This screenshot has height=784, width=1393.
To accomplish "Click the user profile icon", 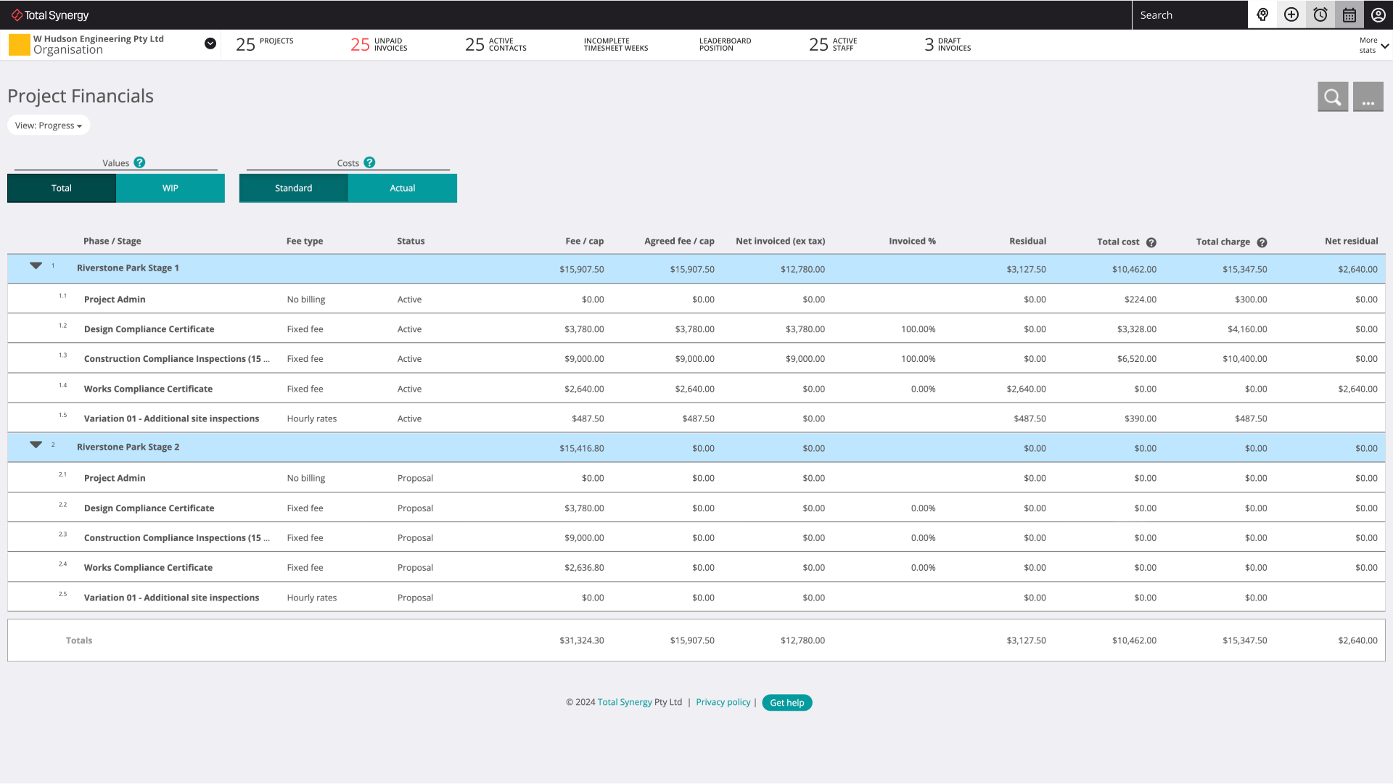I will 1378,15.
